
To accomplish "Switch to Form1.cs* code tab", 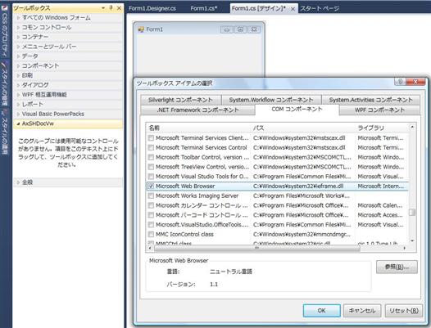I will [204, 8].
